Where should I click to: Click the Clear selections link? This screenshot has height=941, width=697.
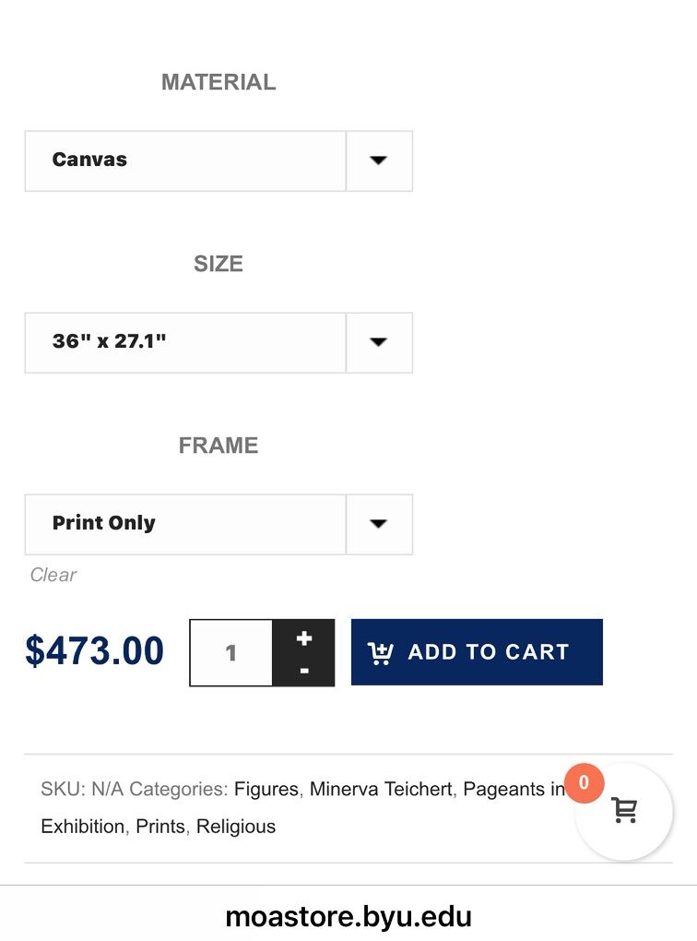coord(53,575)
